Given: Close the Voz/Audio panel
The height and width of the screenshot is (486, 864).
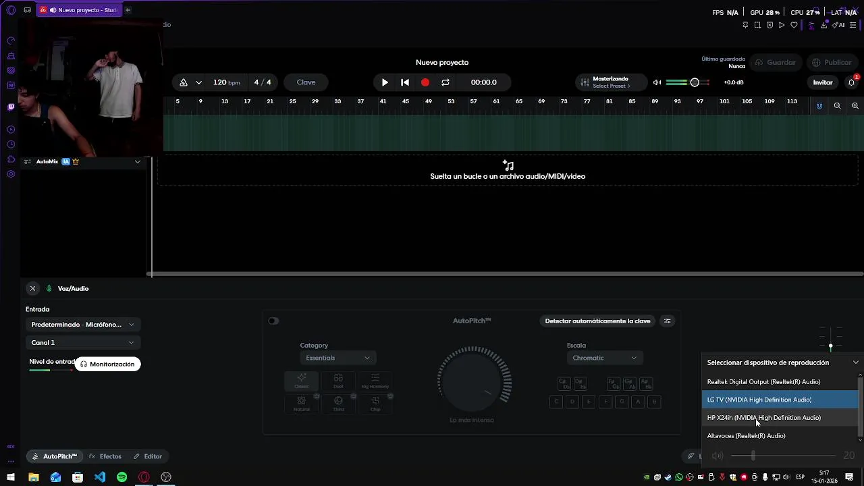Looking at the screenshot, I should (32, 288).
